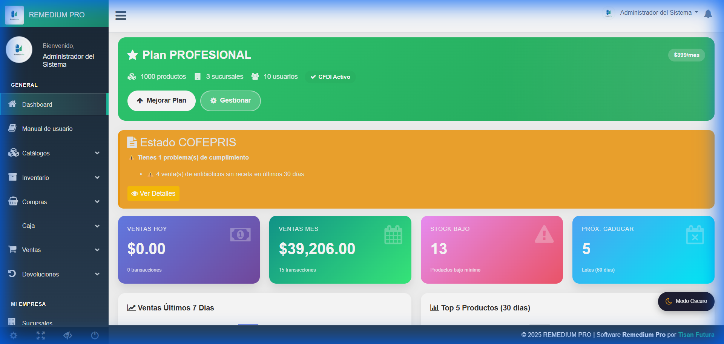Expand the Inventario submenu chevron
Image resolution: width=724 pixels, height=344 pixels.
pos(97,178)
